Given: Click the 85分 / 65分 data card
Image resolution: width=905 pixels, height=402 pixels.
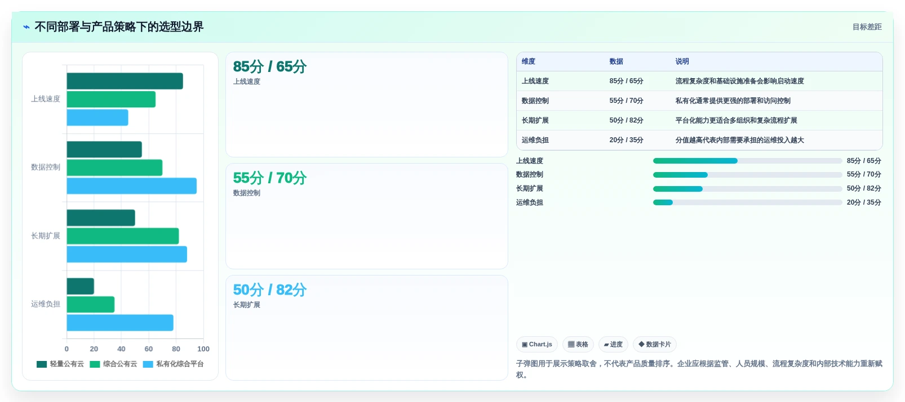Looking at the screenshot, I should (x=367, y=105).
